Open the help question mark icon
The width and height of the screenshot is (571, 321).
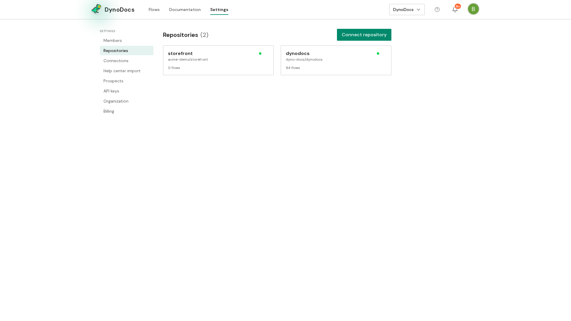coord(437,10)
